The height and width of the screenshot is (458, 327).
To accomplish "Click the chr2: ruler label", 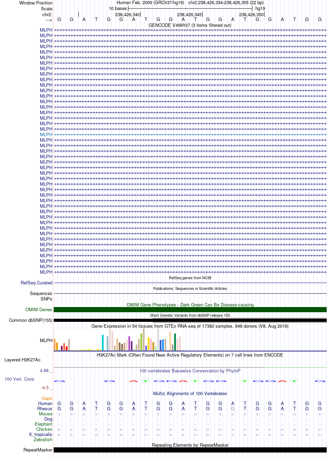I will pos(47,14).
